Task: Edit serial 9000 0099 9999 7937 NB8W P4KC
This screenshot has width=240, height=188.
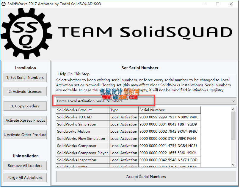Action: pos(170,117)
